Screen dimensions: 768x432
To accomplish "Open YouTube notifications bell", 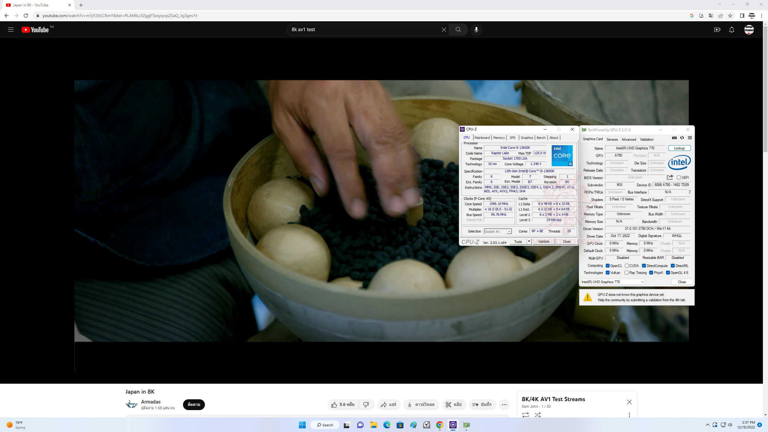I will tap(732, 30).
